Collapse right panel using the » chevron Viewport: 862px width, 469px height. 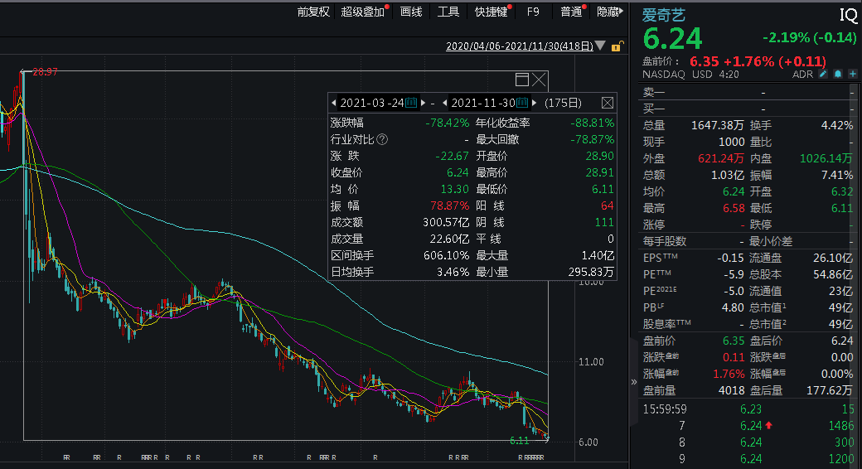click(x=634, y=382)
